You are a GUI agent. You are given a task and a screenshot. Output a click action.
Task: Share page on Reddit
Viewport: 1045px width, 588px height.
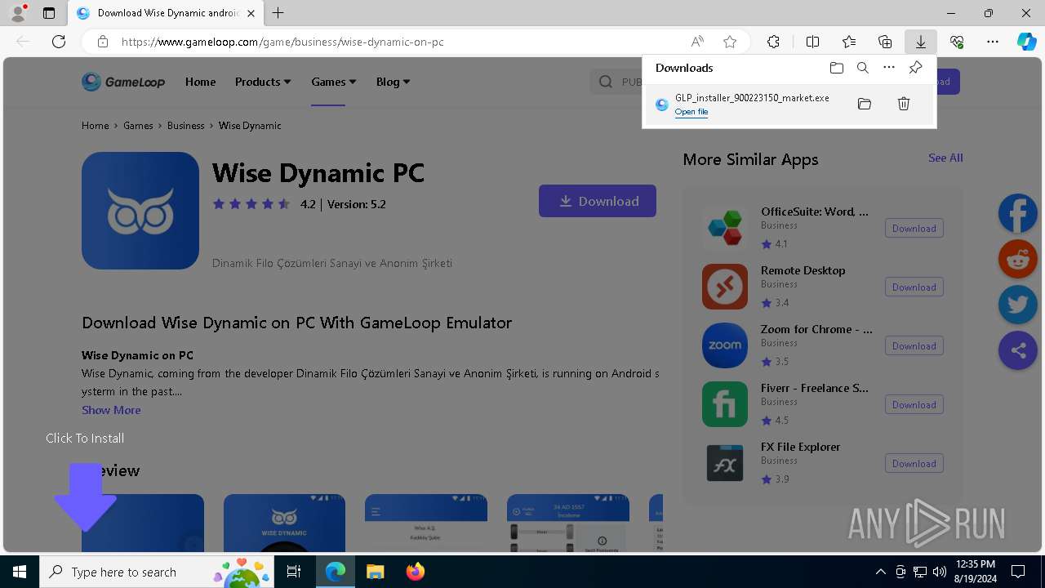pyautogui.click(x=1018, y=259)
